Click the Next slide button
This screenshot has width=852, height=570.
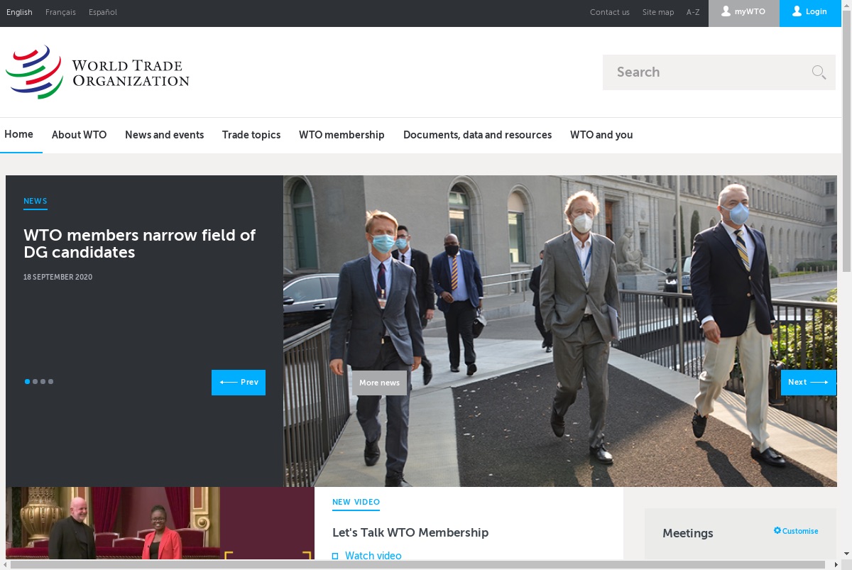808,383
